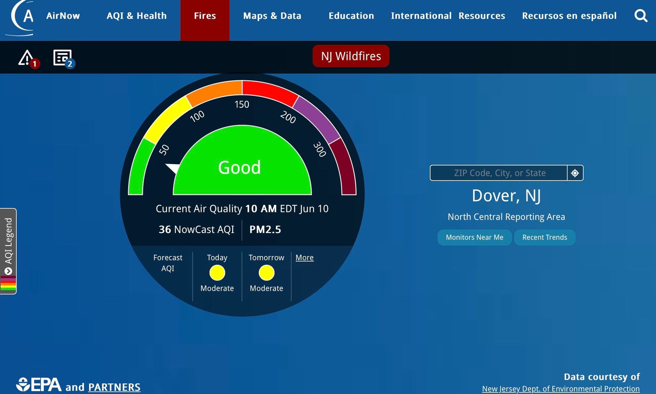Select the Fires tab
Viewport: 656px width, 394px height.
tap(205, 16)
